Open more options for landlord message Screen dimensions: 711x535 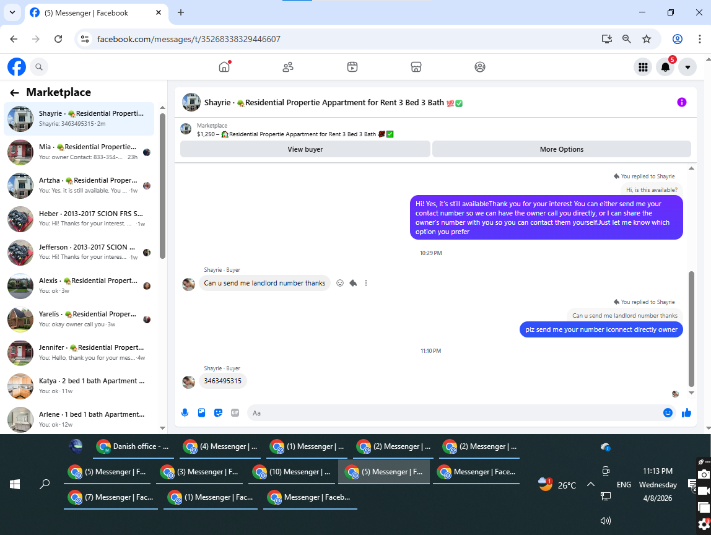click(366, 283)
